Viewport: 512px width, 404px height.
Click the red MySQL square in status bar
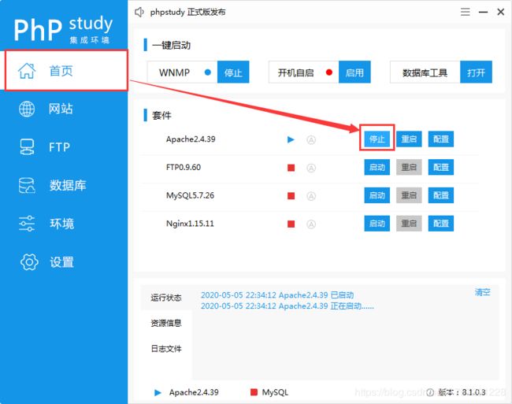tap(254, 392)
